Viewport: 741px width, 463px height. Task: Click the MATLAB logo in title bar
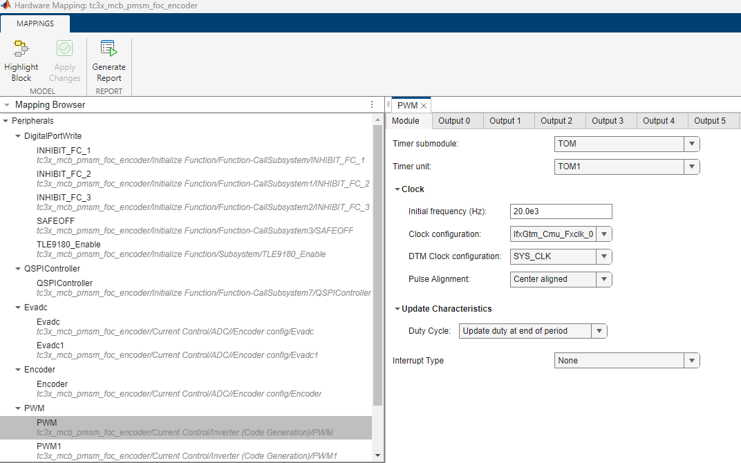[6, 6]
